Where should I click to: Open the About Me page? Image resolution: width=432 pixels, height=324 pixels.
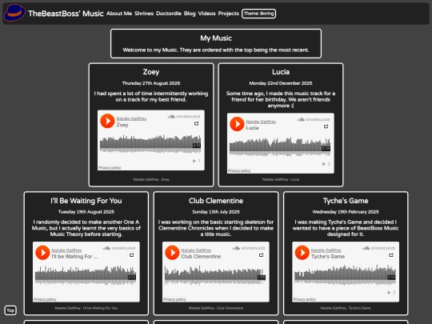[x=119, y=14]
